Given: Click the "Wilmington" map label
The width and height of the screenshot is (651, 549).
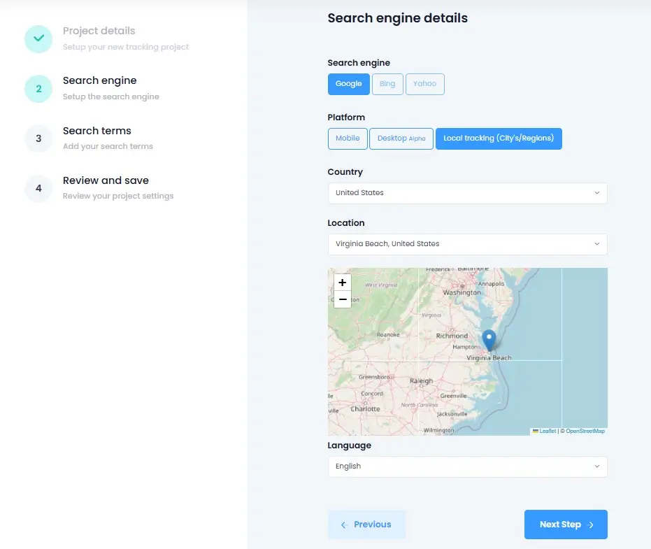Looking at the screenshot, I should pyautogui.click(x=438, y=430).
